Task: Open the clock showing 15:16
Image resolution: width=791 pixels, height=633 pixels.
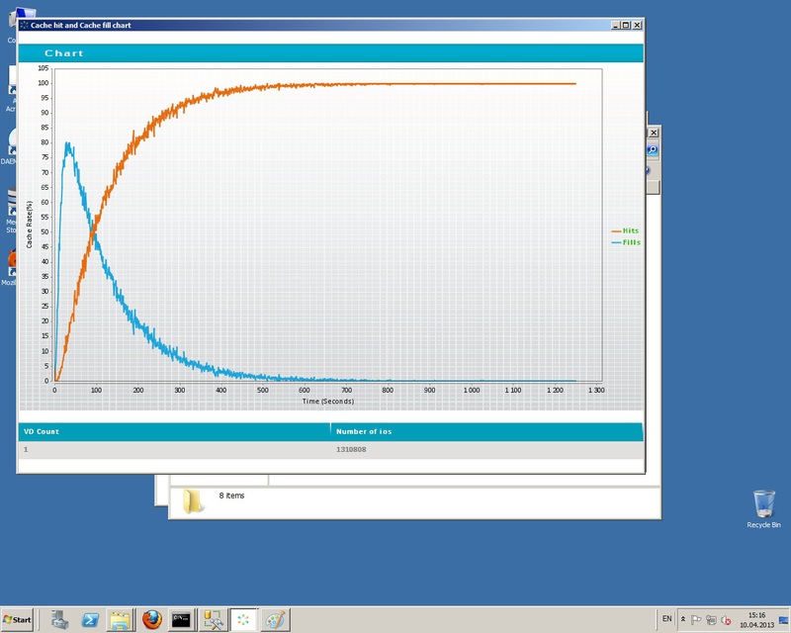Action: (x=756, y=619)
